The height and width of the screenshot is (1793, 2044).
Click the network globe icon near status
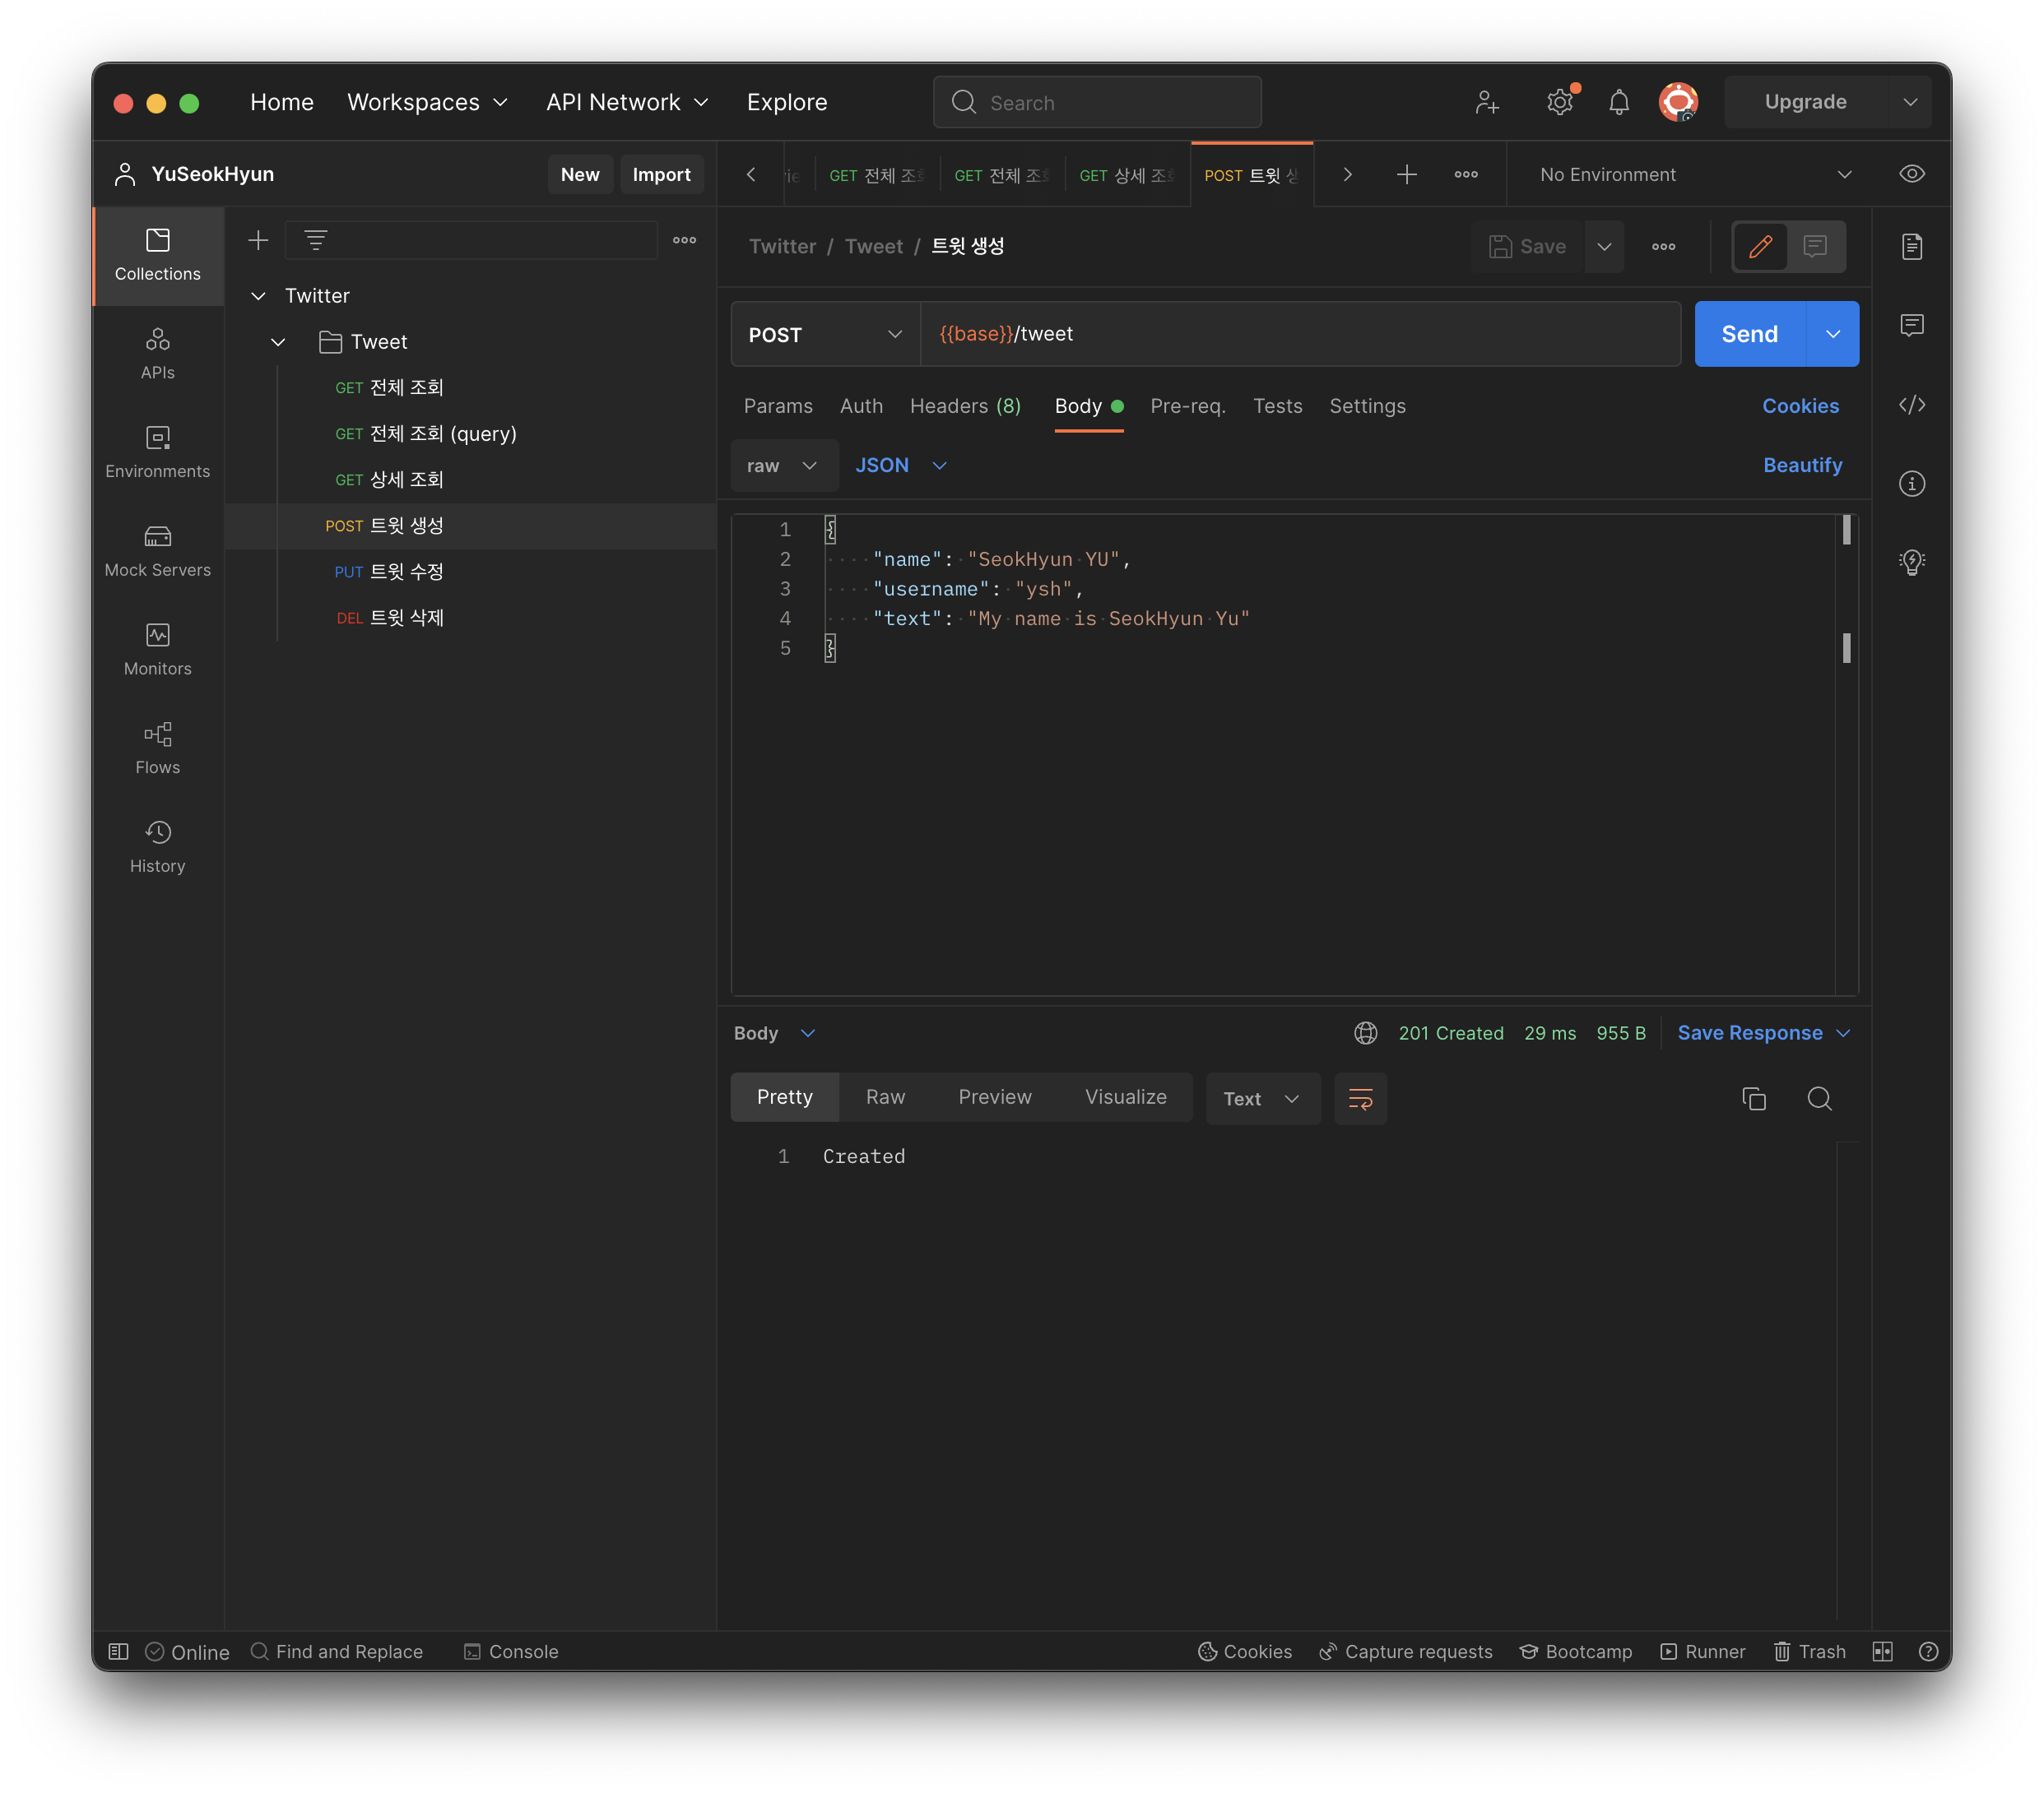1365,1032
